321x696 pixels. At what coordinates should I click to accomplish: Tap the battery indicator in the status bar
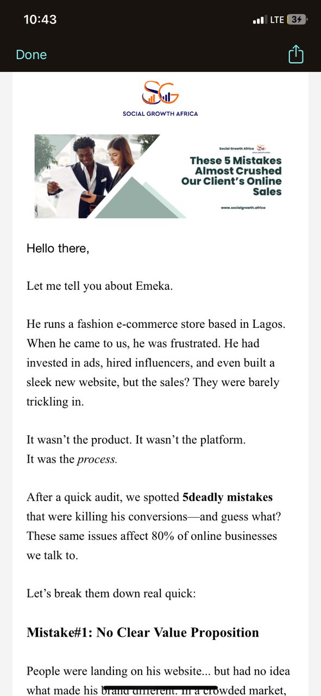pos(297,20)
